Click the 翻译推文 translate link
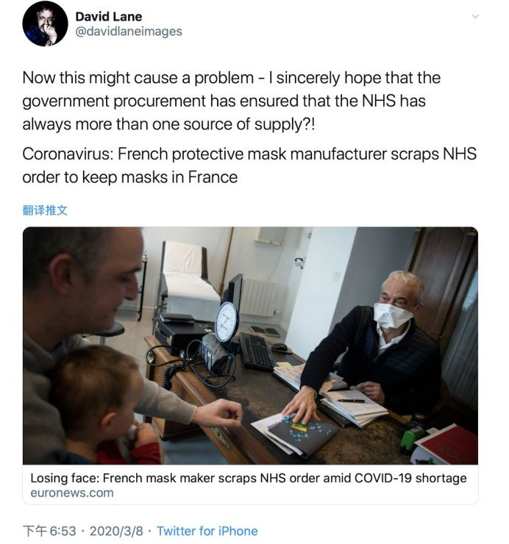This screenshot has width=509, height=544. tap(45, 210)
